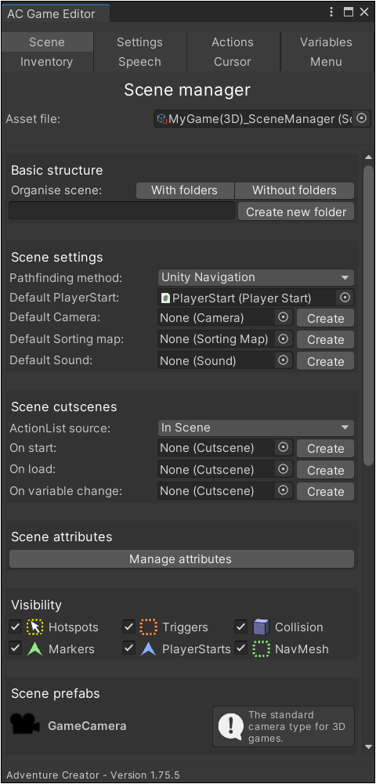376x784 pixels.
Task: Click the Create new folder button
Action: (296, 211)
